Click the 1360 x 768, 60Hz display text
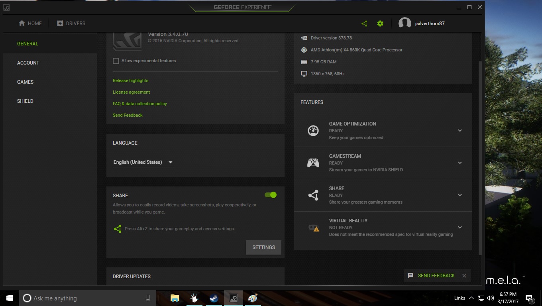 [328, 74]
